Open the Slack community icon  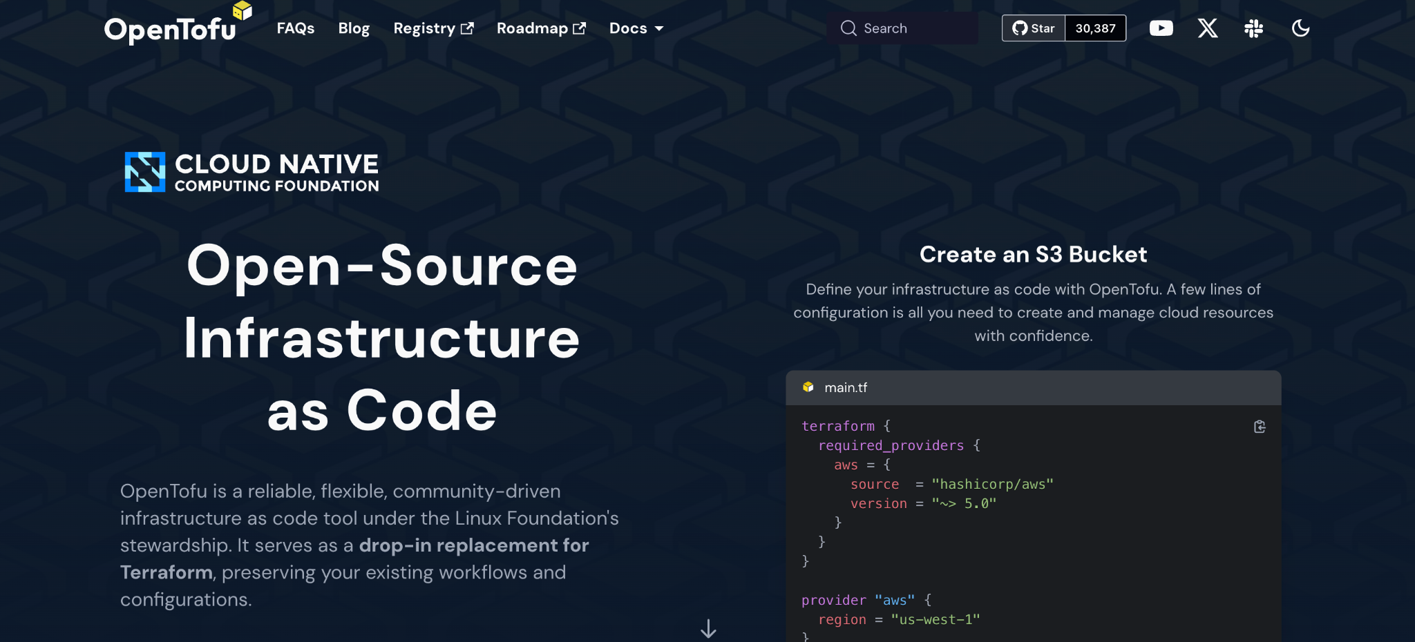[1253, 28]
